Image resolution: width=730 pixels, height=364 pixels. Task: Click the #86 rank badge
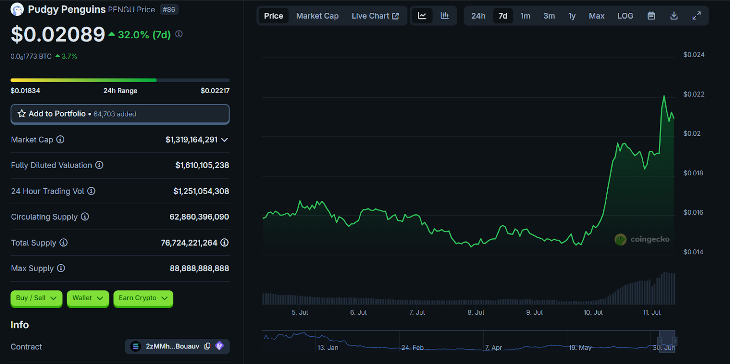point(169,10)
